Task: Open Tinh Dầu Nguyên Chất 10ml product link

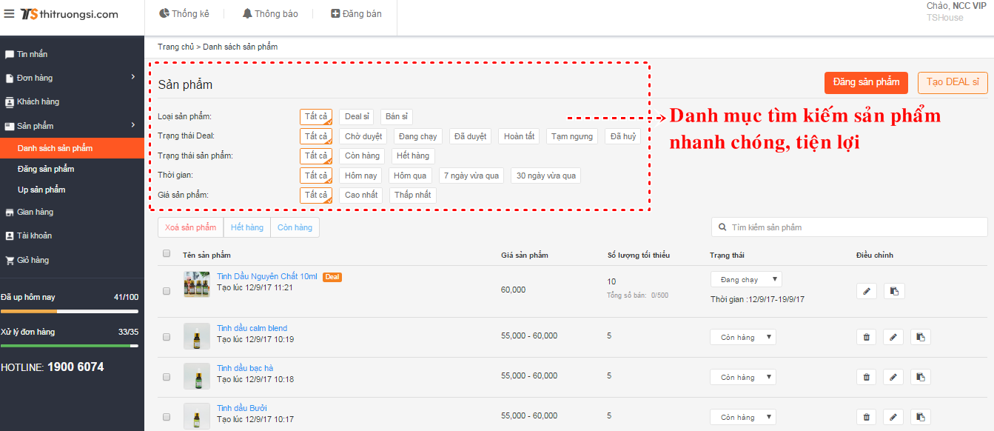Action: pyautogui.click(x=267, y=277)
